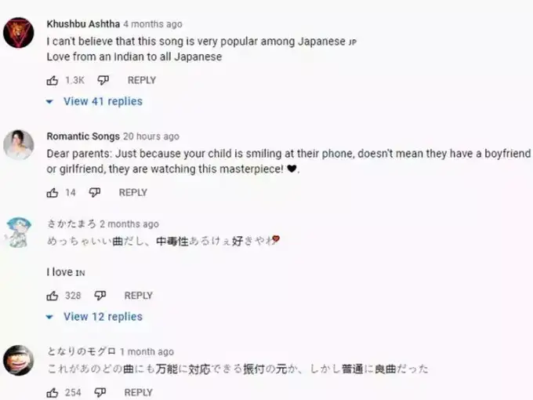The height and width of the screenshot is (400, 533).
Task: Reply to さかたまろ's comment
Action: tap(139, 296)
